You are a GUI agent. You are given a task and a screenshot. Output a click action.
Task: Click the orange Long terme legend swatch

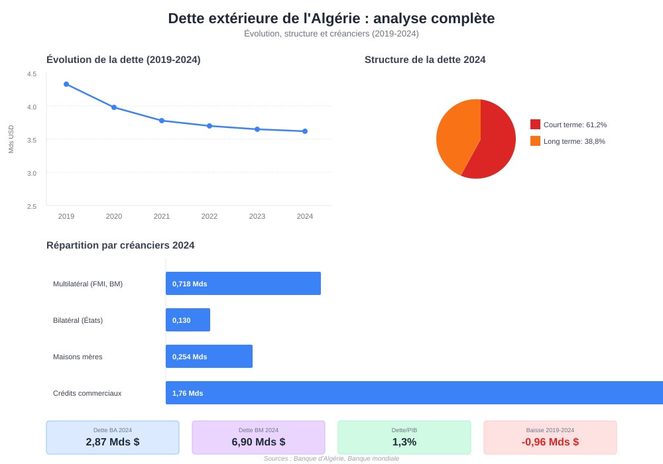[535, 141]
